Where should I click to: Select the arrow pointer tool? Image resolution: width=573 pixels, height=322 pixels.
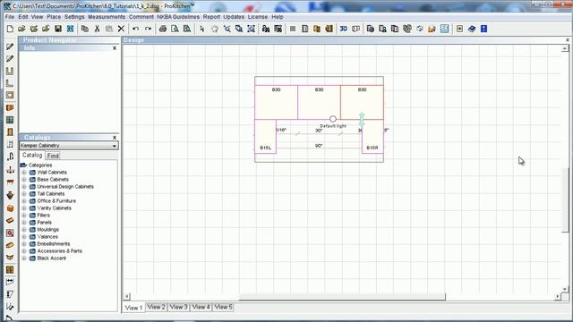(202, 29)
